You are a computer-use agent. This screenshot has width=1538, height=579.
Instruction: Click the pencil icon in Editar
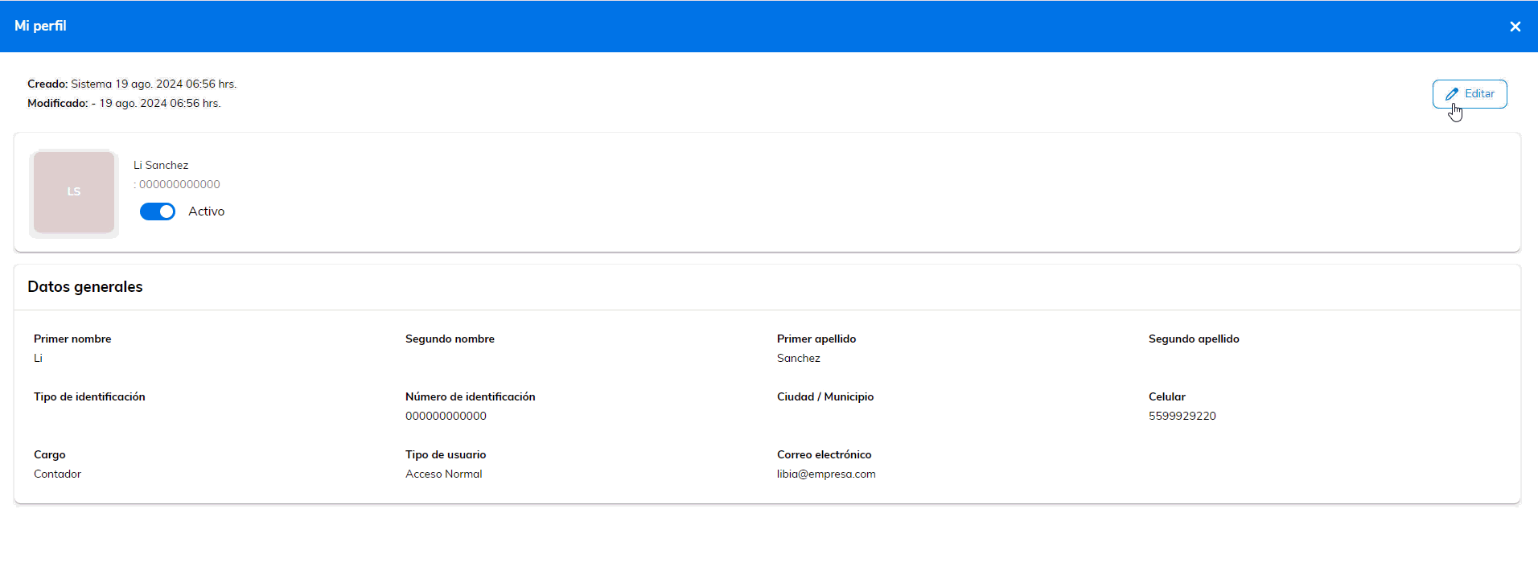[x=1451, y=94]
